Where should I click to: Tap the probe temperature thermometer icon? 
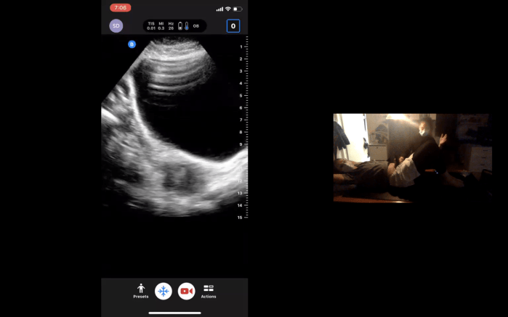(187, 26)
